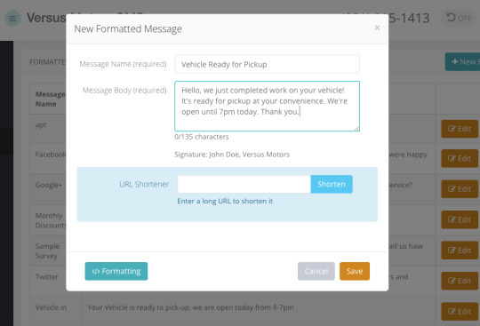Click the Shorten button
Image resolution: width=480 pixels, height=326 pixels.
point(332,184)
